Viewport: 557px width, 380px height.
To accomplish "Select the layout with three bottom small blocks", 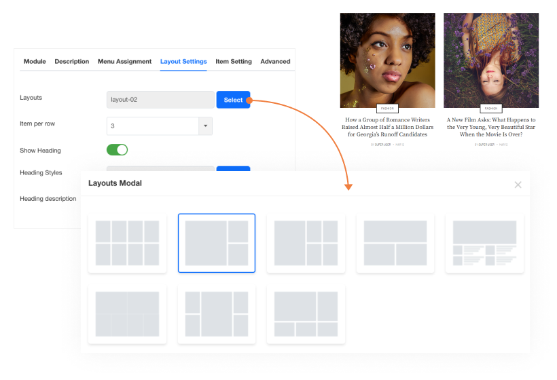I will pyautogui.click(x=306, y=314).
